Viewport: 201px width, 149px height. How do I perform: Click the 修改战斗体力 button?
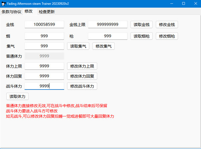click(82, 86)
